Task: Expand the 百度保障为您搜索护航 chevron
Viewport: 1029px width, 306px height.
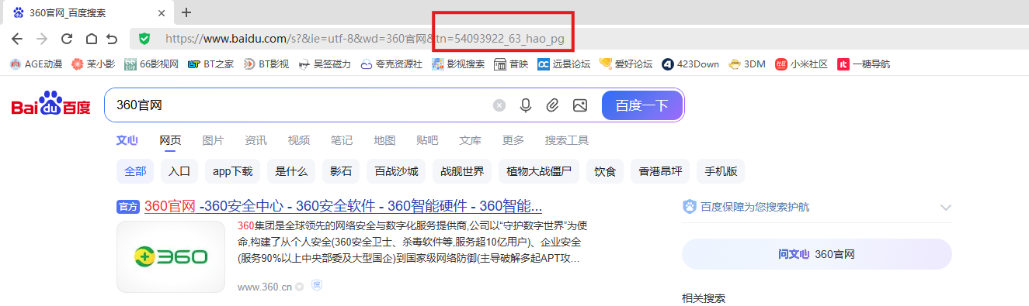Action: pyautogui.click(x=945, y=207)
